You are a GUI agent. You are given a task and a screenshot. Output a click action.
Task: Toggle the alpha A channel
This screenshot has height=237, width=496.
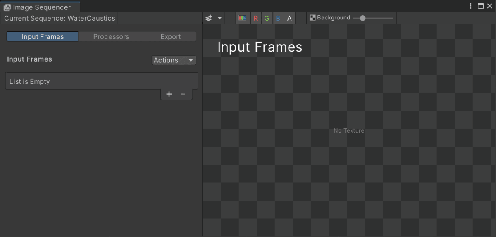pos(289,18)
